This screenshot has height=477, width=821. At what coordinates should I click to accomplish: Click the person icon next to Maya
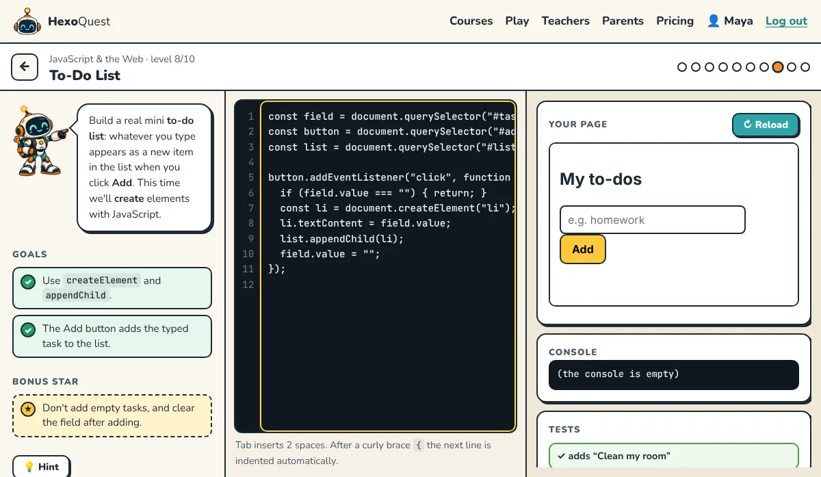(714, 21)
